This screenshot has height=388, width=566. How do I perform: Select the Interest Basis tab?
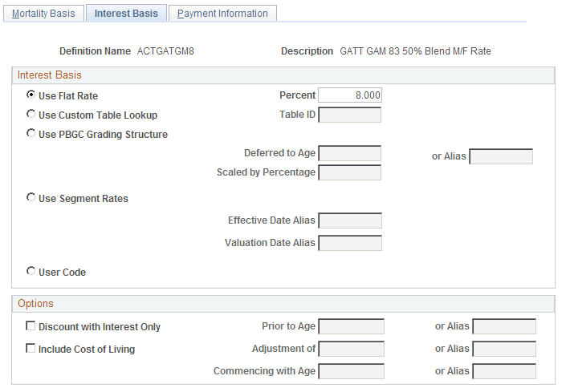pos(127,14)
